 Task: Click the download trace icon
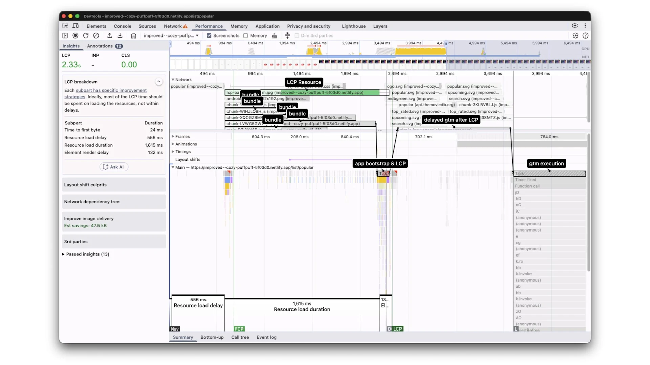(120, 35)
